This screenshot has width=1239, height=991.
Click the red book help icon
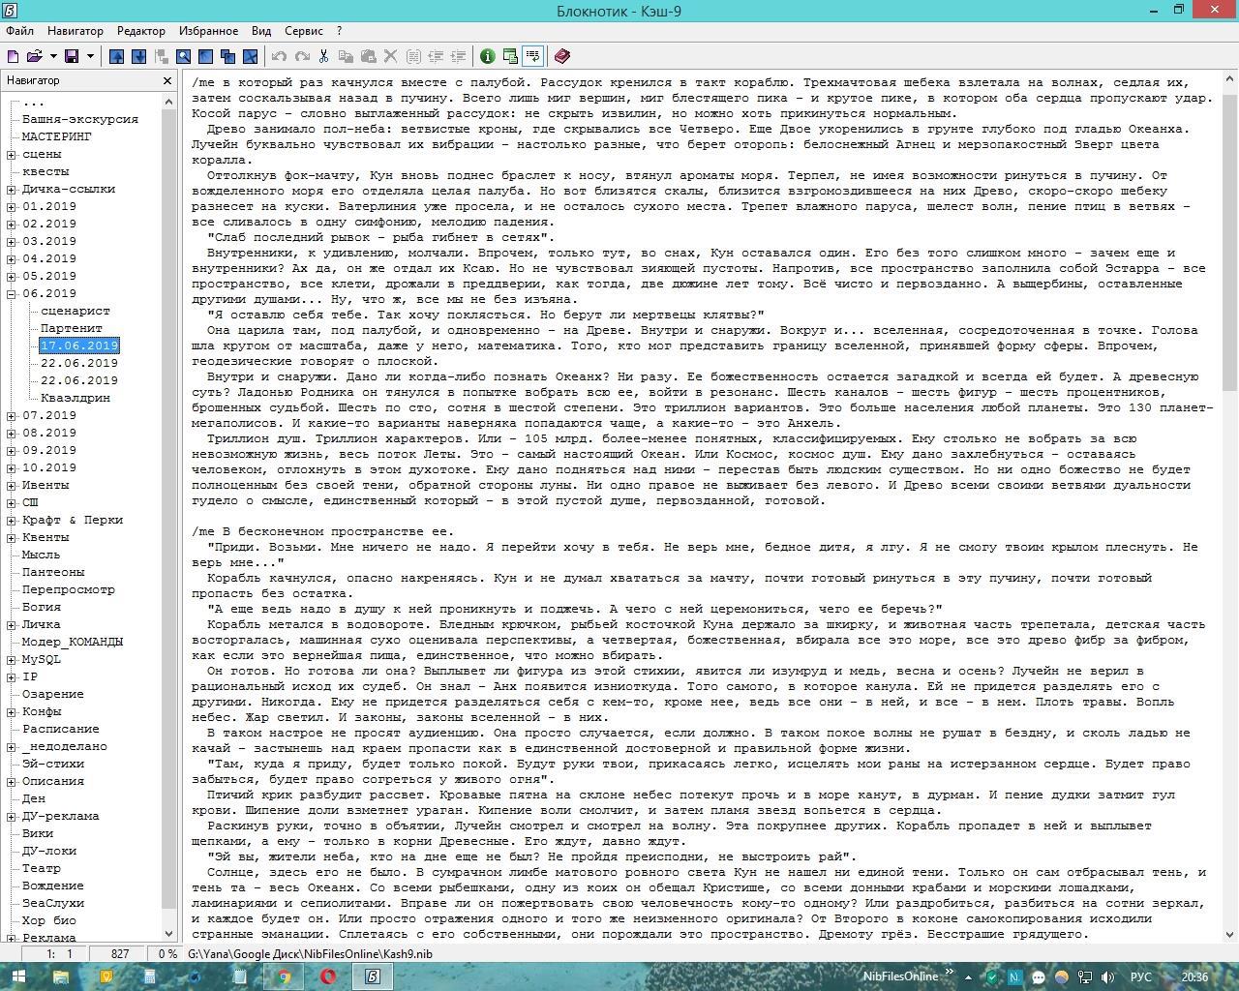click(562, 56)
